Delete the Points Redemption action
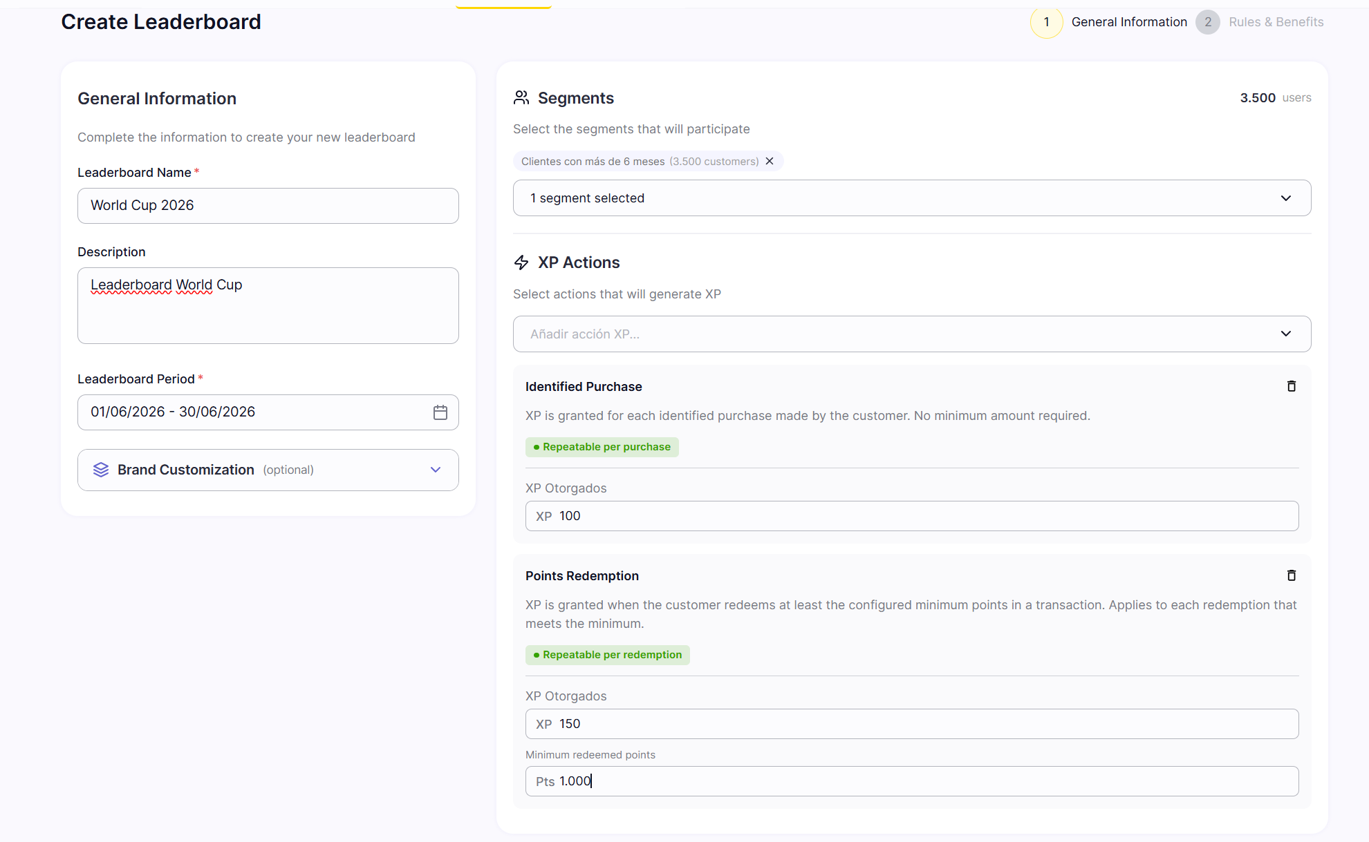The image size is (1369, 842). [x=1291, y=575]
